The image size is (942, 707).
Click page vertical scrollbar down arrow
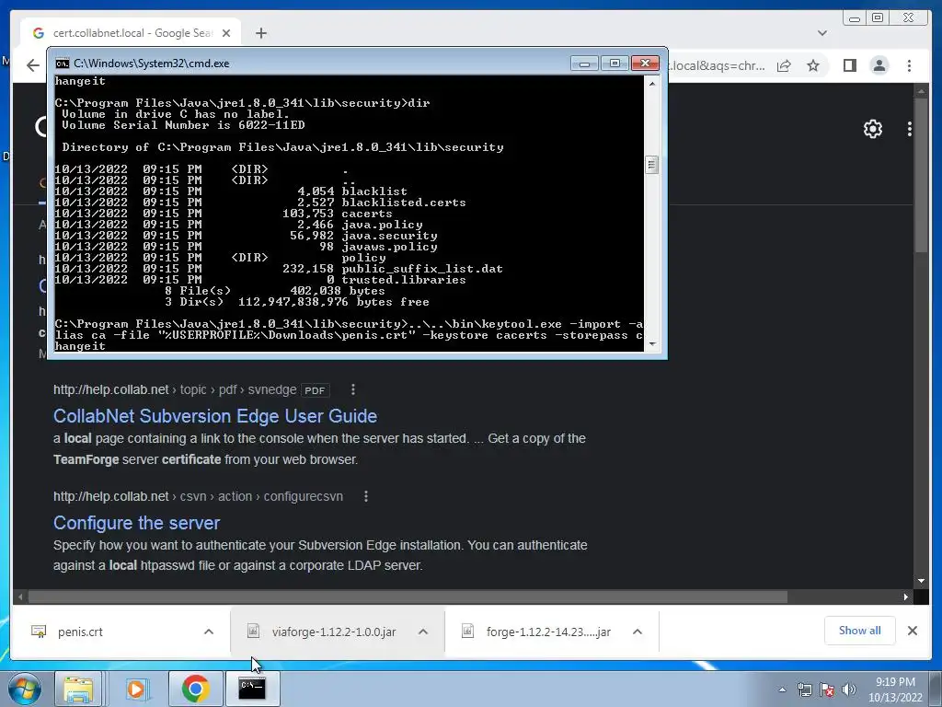pyautogui.click(x=921, y=581)
